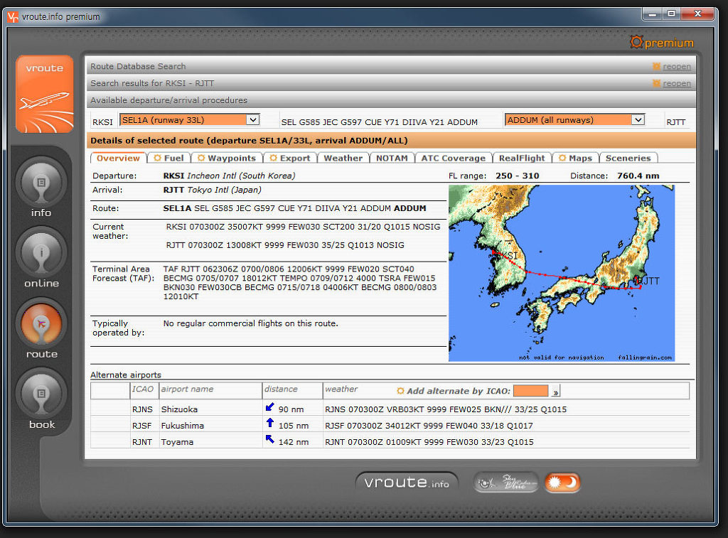Click the vroute airplane logo icon
The image size is (728, 538).
pyautogui.click(x=45, y=94)
